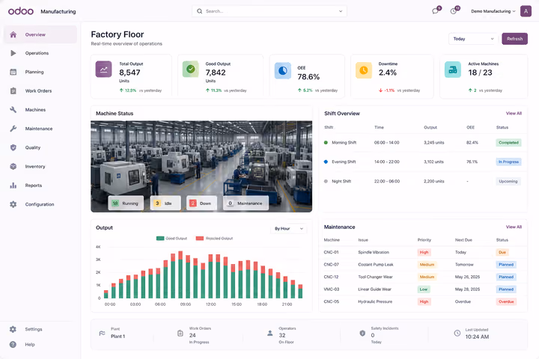Click the In Progress status badge
This screenshot has width=539, height=359.
point(508,162)
